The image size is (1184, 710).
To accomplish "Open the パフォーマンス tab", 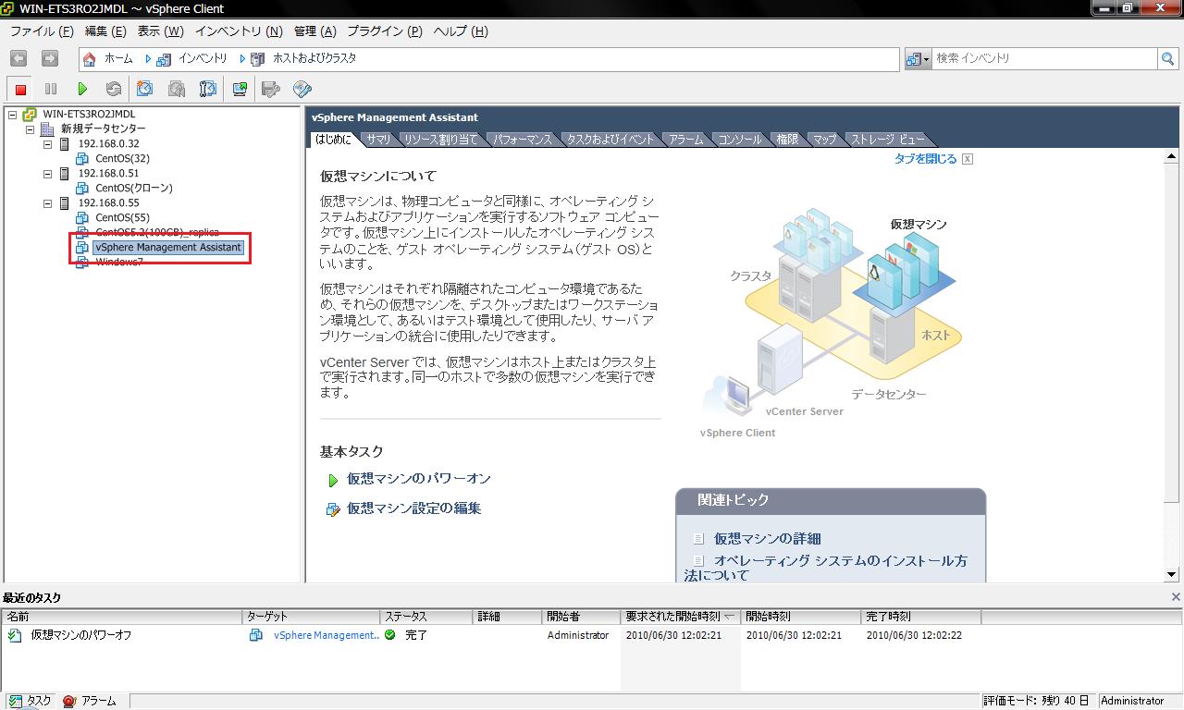I will pos(522,139).
